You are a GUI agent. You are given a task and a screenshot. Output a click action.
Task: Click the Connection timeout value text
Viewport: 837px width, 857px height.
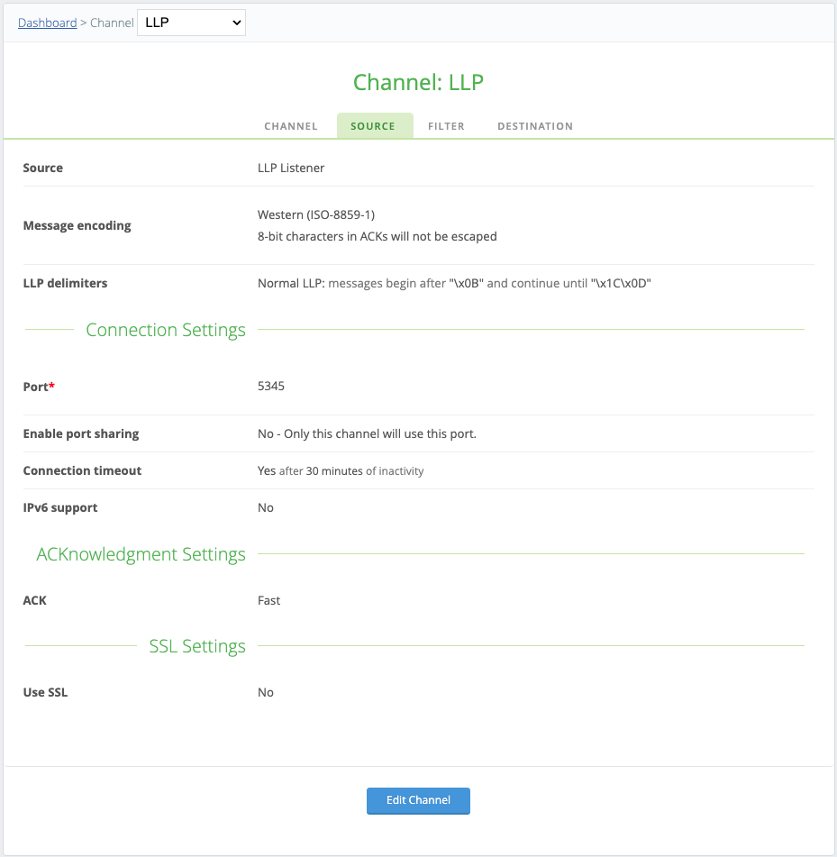pyautogui.click(x=340, y=470)
